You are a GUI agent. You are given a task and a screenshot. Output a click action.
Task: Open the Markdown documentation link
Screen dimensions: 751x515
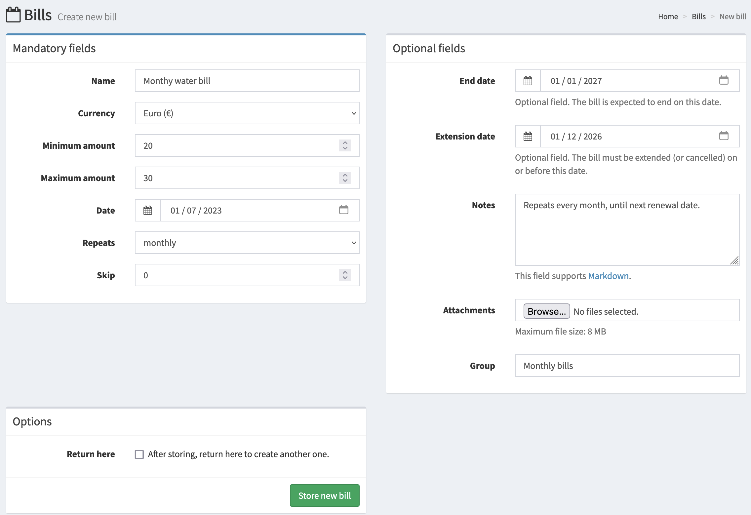tap(608, 275)
